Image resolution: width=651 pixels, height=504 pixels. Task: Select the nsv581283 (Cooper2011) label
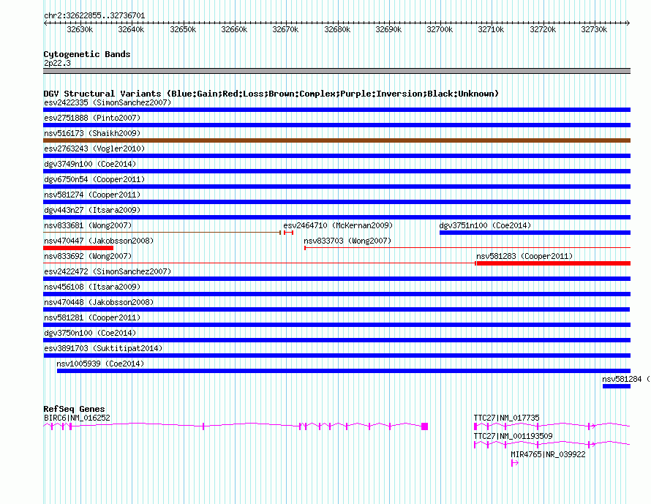pyautogui.click(x=524, y=256)
